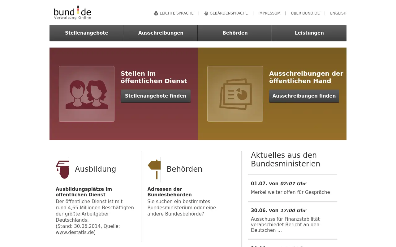Image resolution: width=396 pixels, height=247 pixels.
Task: Switch to the English version
Action: pos(338,13)
